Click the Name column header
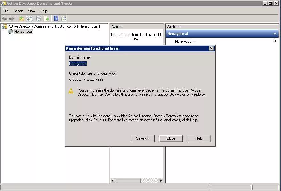Image resolution: width=281 pixels, height=191 pixels. [137, 27]
